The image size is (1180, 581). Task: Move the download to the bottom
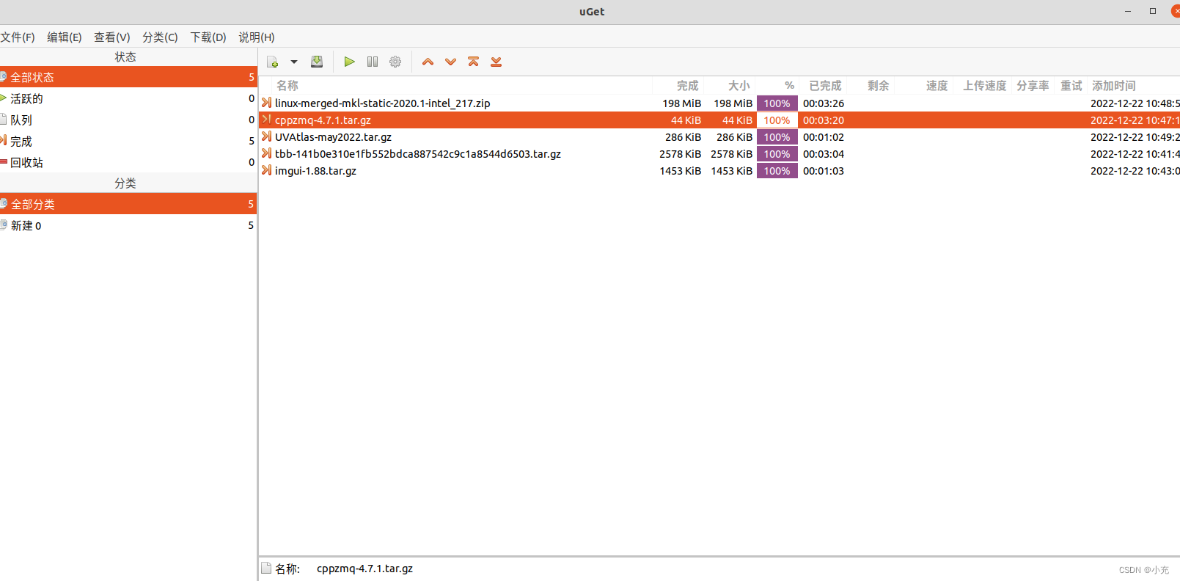(x=496, y=62)
